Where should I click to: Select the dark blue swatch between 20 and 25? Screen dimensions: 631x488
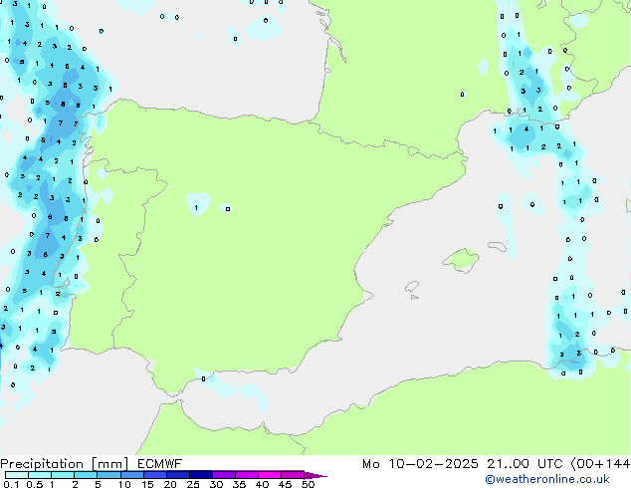coord(179,475)
